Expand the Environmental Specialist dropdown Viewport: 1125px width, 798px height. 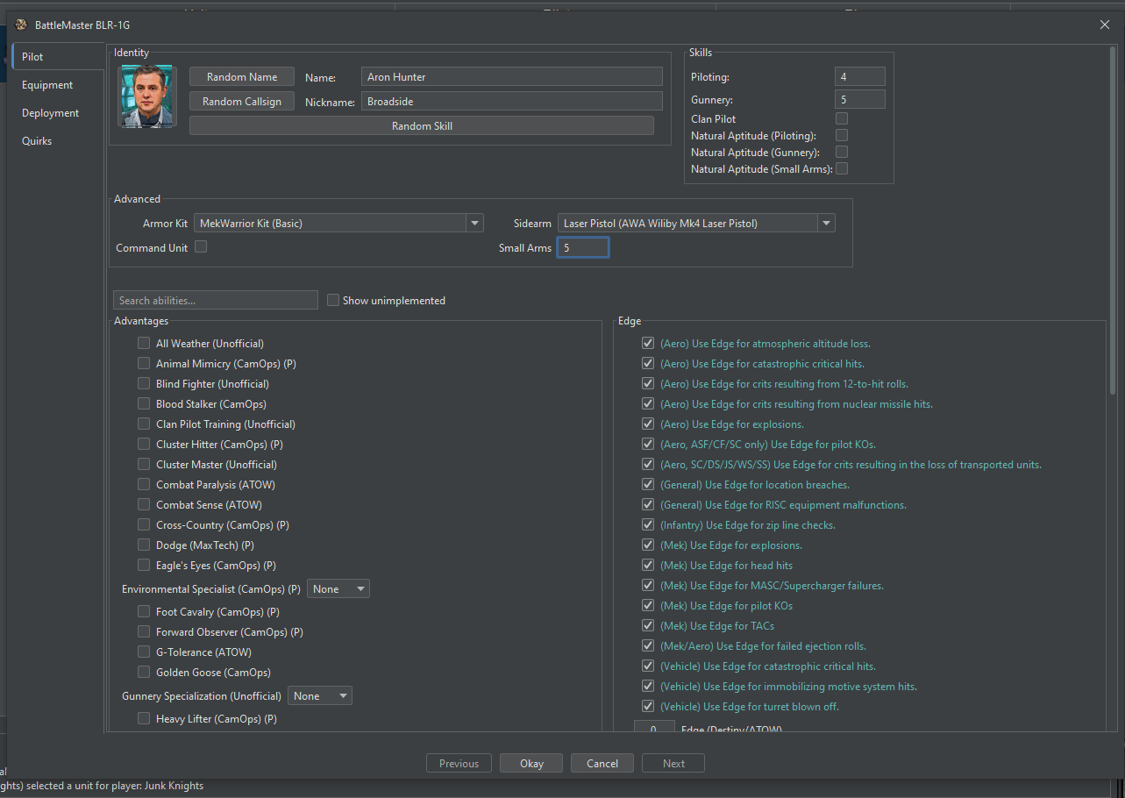[x=338, y=589]
